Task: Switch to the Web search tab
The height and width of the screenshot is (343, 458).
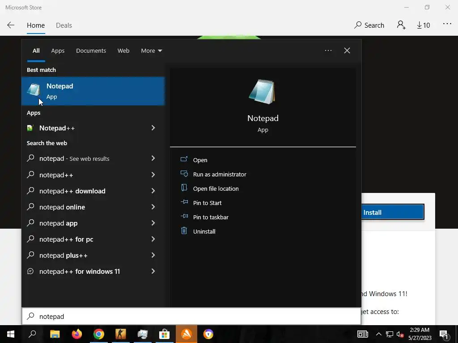Action: pyautogui.click(x=123, y=51)
